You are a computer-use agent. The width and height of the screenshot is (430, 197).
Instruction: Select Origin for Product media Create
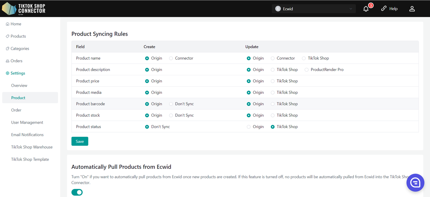[147, 92]
